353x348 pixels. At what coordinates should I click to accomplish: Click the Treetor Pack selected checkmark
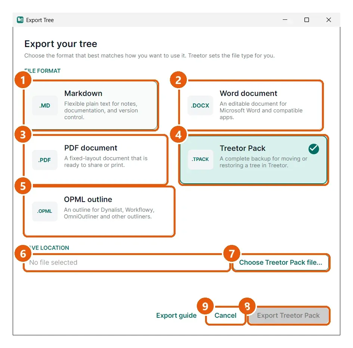click(314, 149)
